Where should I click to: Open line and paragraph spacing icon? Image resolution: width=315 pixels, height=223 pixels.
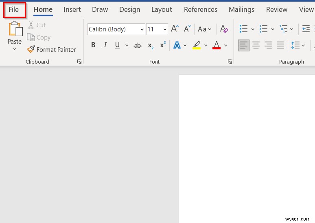point(295,45)
